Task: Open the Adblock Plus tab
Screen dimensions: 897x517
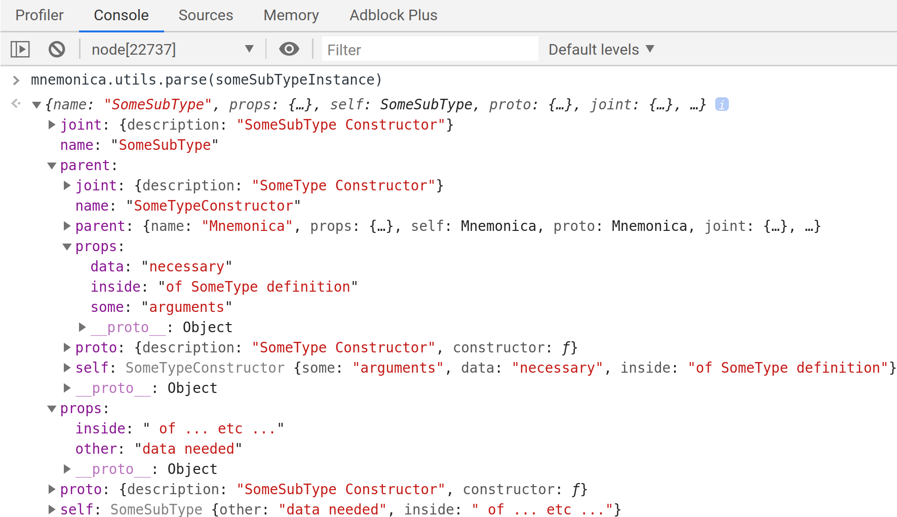Action: click(x=394, y=15)
